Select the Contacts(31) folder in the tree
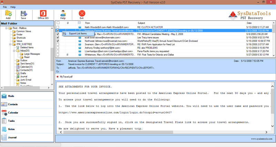Screen dimensions: 276x147 pos(26,70)
